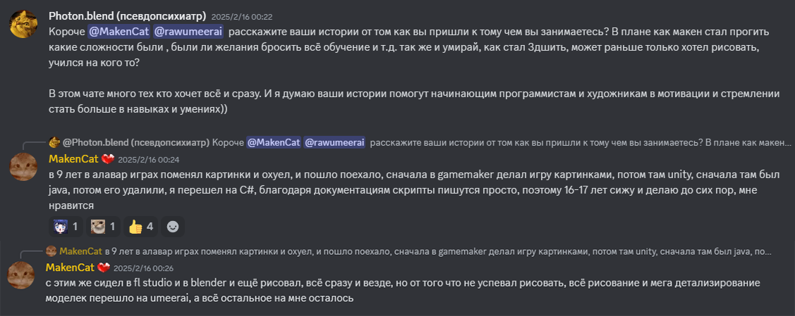The image size is (795, 316).
Task: Click the small MakenCat avatar in the lower reply preview
Action: tap(51, 251)
